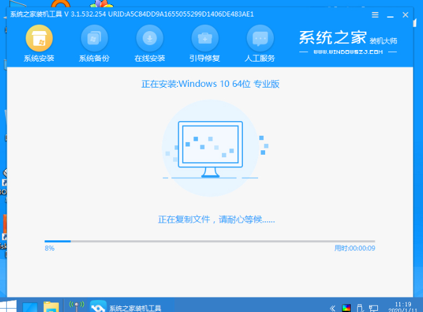The image size is (423, 312).
Task: Click the installation progress bar
Action: click(209, 241)
